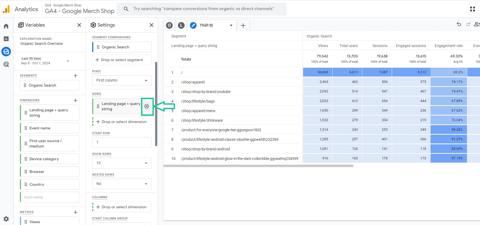Open the Show rows dropdown

click(122, 163)
